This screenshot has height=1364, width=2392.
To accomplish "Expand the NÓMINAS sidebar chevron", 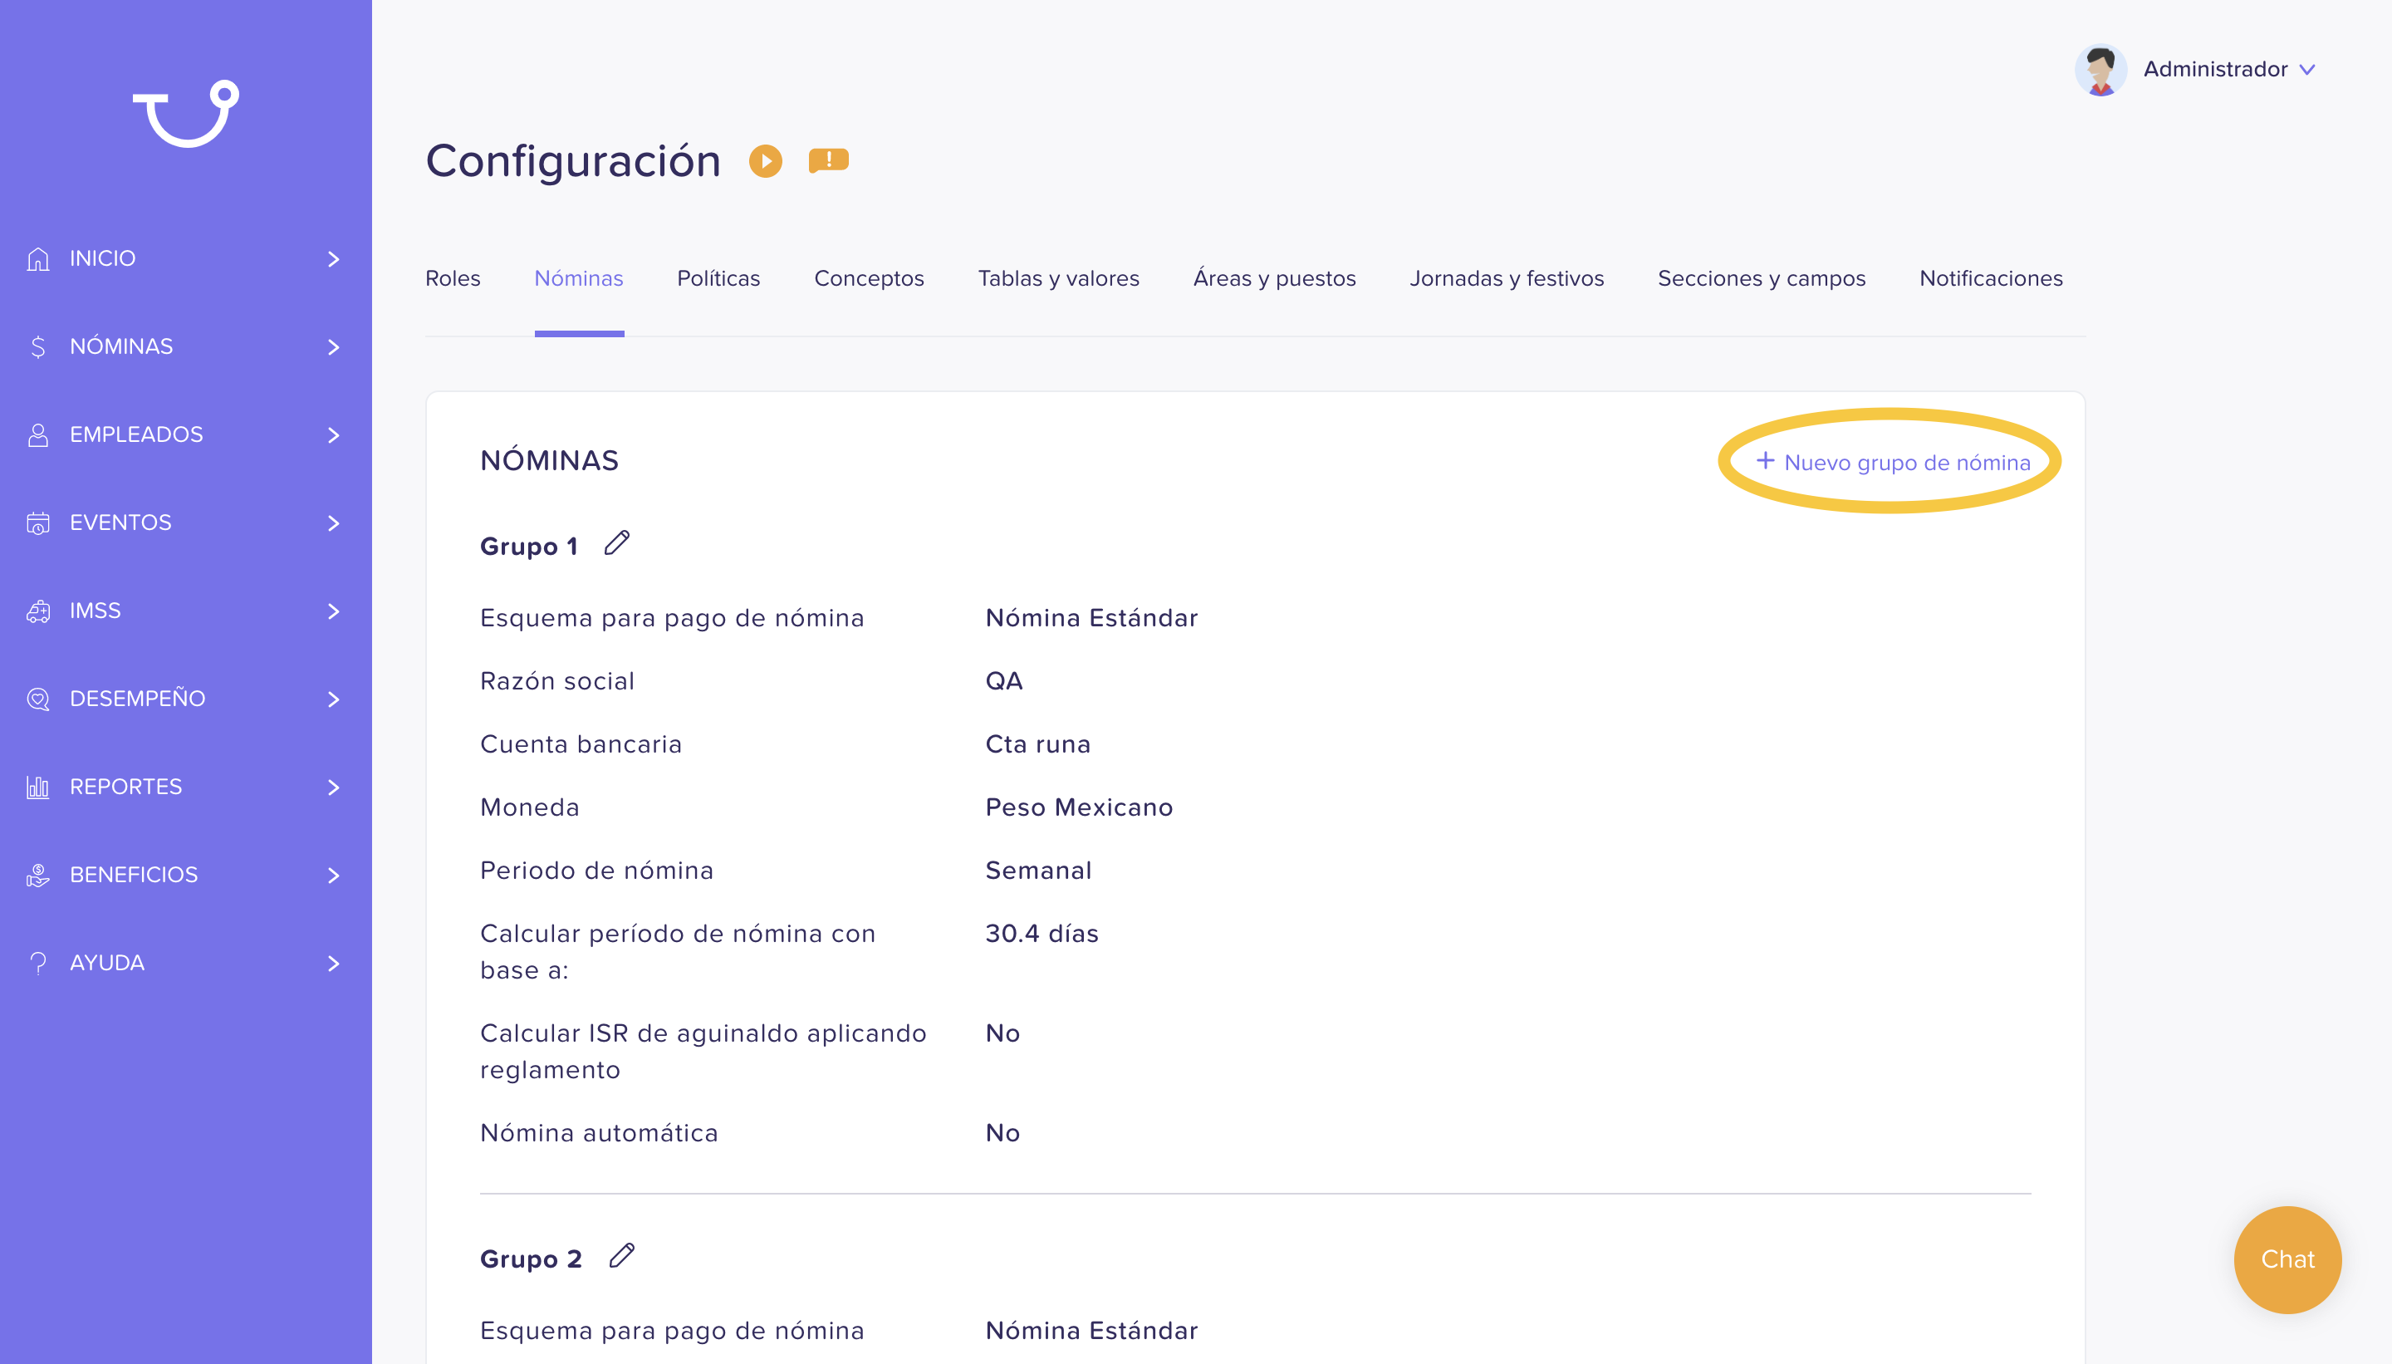I will (333, 347).
